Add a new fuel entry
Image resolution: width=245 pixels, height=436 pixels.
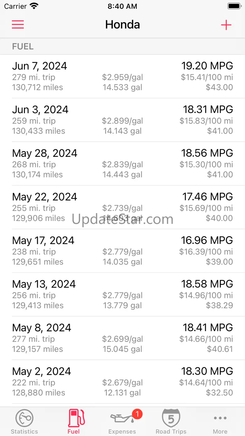coord(226,25)
